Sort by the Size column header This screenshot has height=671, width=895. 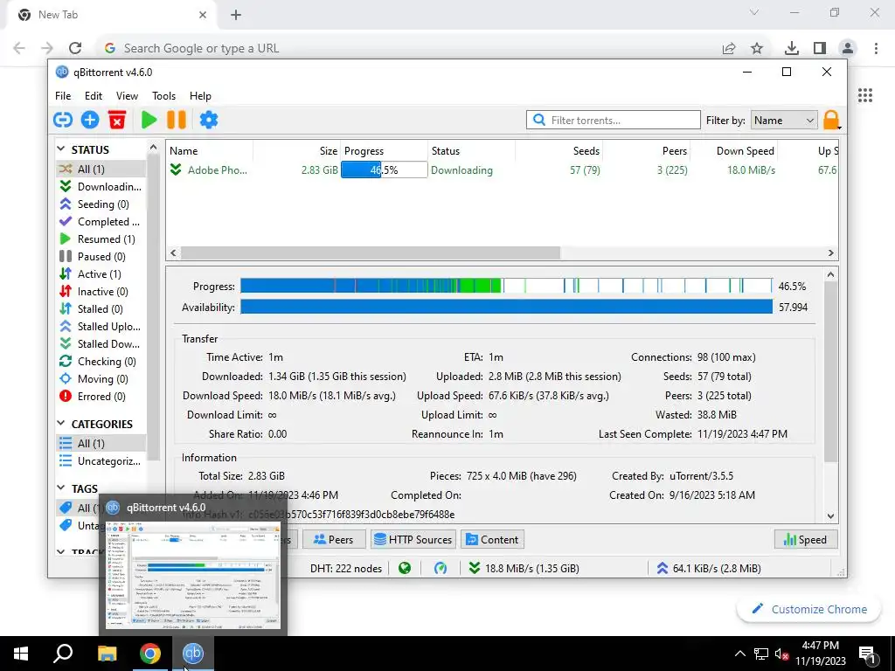[x=297, y=151]
